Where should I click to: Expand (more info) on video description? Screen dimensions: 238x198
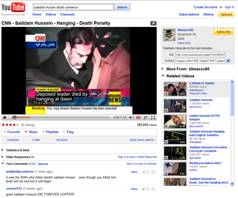(x=184, y=43)
